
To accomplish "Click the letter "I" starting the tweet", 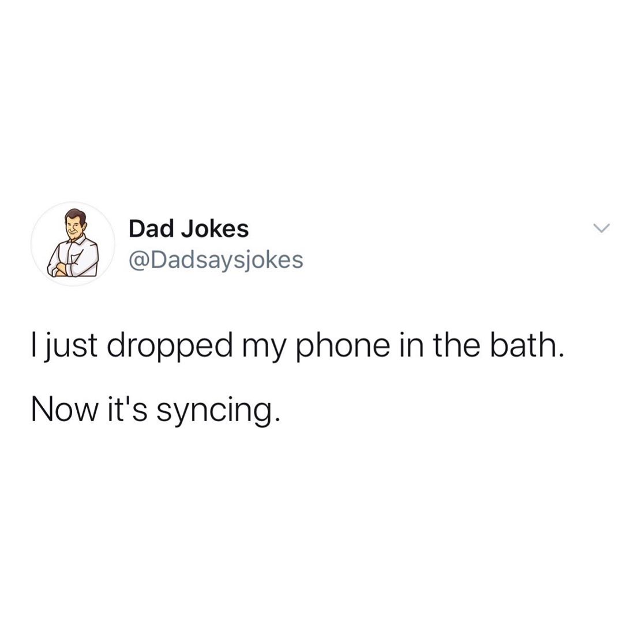I will tap(35, 344).
